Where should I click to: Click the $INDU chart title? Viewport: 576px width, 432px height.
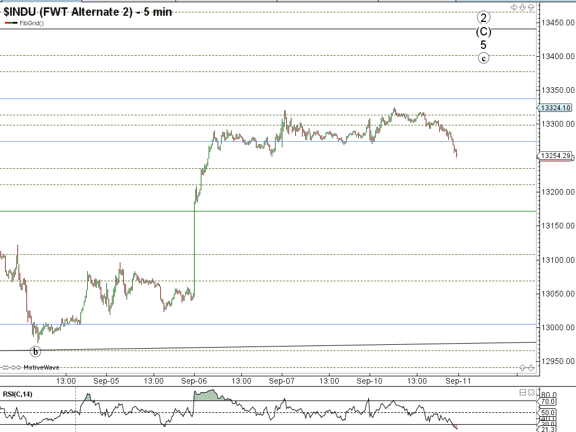(x=88, y=11)
